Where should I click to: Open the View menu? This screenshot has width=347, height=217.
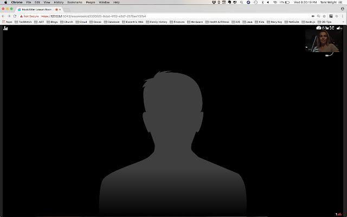(x=47, y=2)
